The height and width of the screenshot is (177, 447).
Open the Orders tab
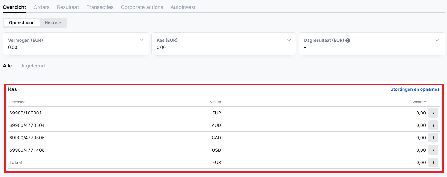pos(42,7)
